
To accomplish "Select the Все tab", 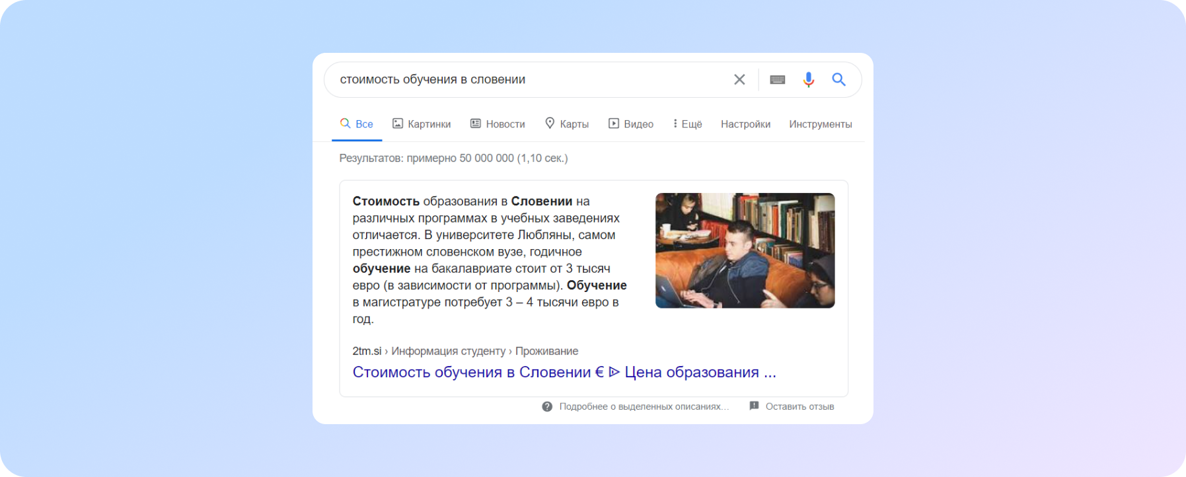I will coord(357,124).
